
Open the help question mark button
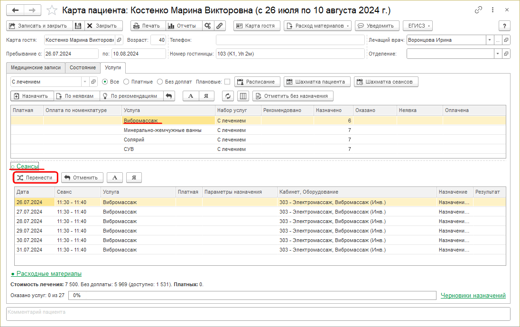coord(504,26)
